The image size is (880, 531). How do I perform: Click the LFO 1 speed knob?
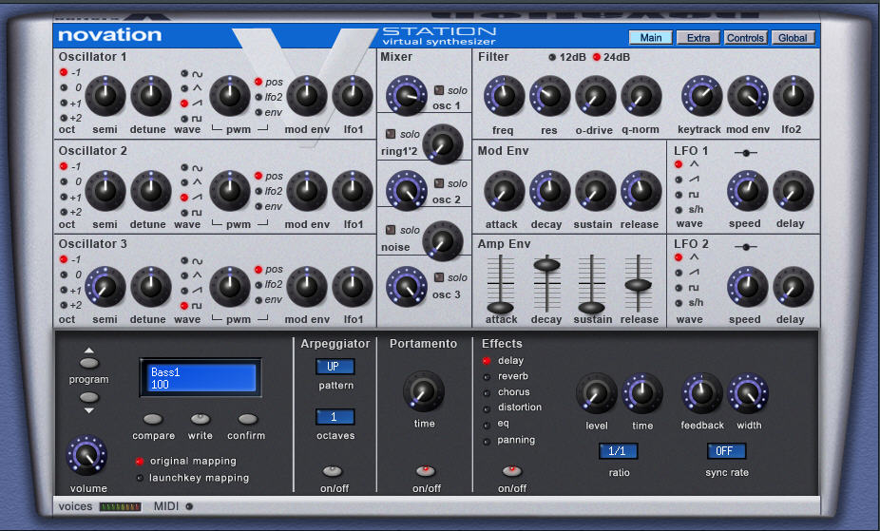pos(748,191)
